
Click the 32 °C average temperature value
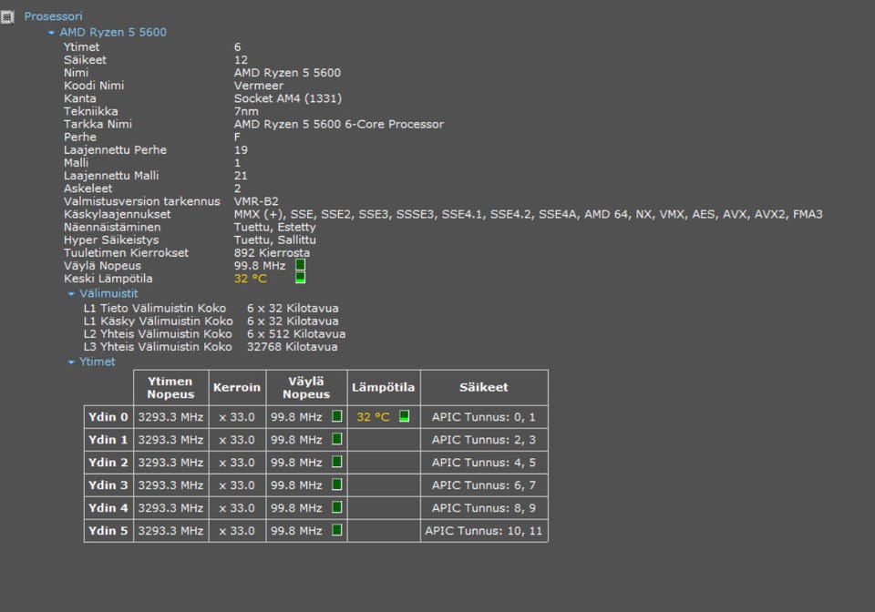tap(251, 279)
